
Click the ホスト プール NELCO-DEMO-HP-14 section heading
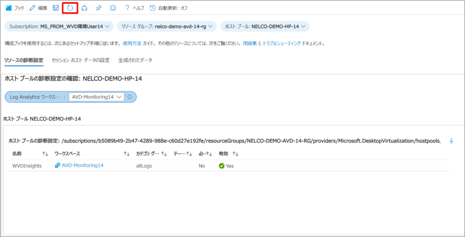coord(42,119)
